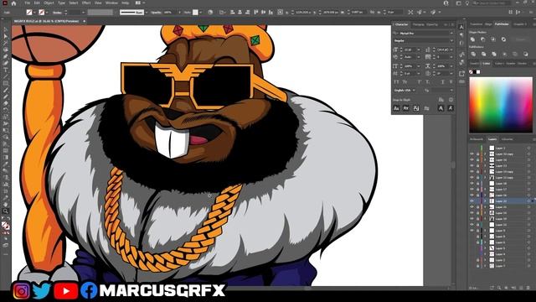This screenshot has height=302, width=536.
Task: Click the Character icon in collapsed dock strip
Action: point(461,27)
